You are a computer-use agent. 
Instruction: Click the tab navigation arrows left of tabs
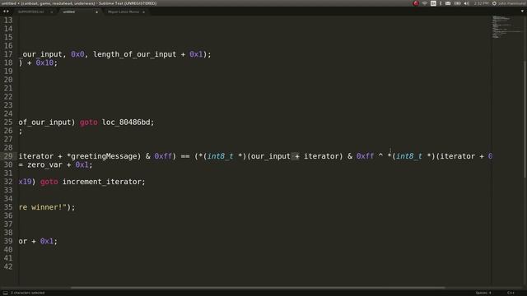click(6, 12)
